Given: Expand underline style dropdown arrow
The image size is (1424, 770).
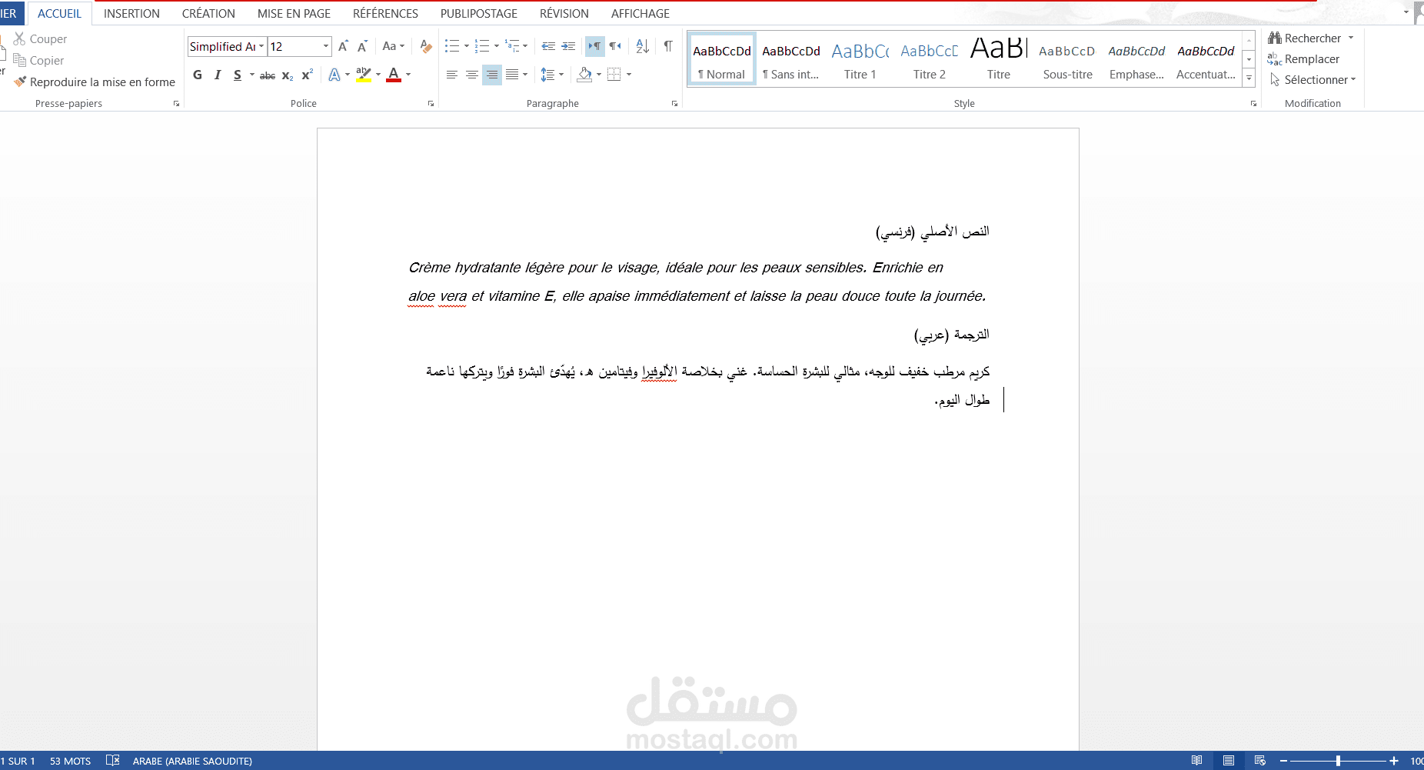Looking at the screenshot, I should [252, 75].
